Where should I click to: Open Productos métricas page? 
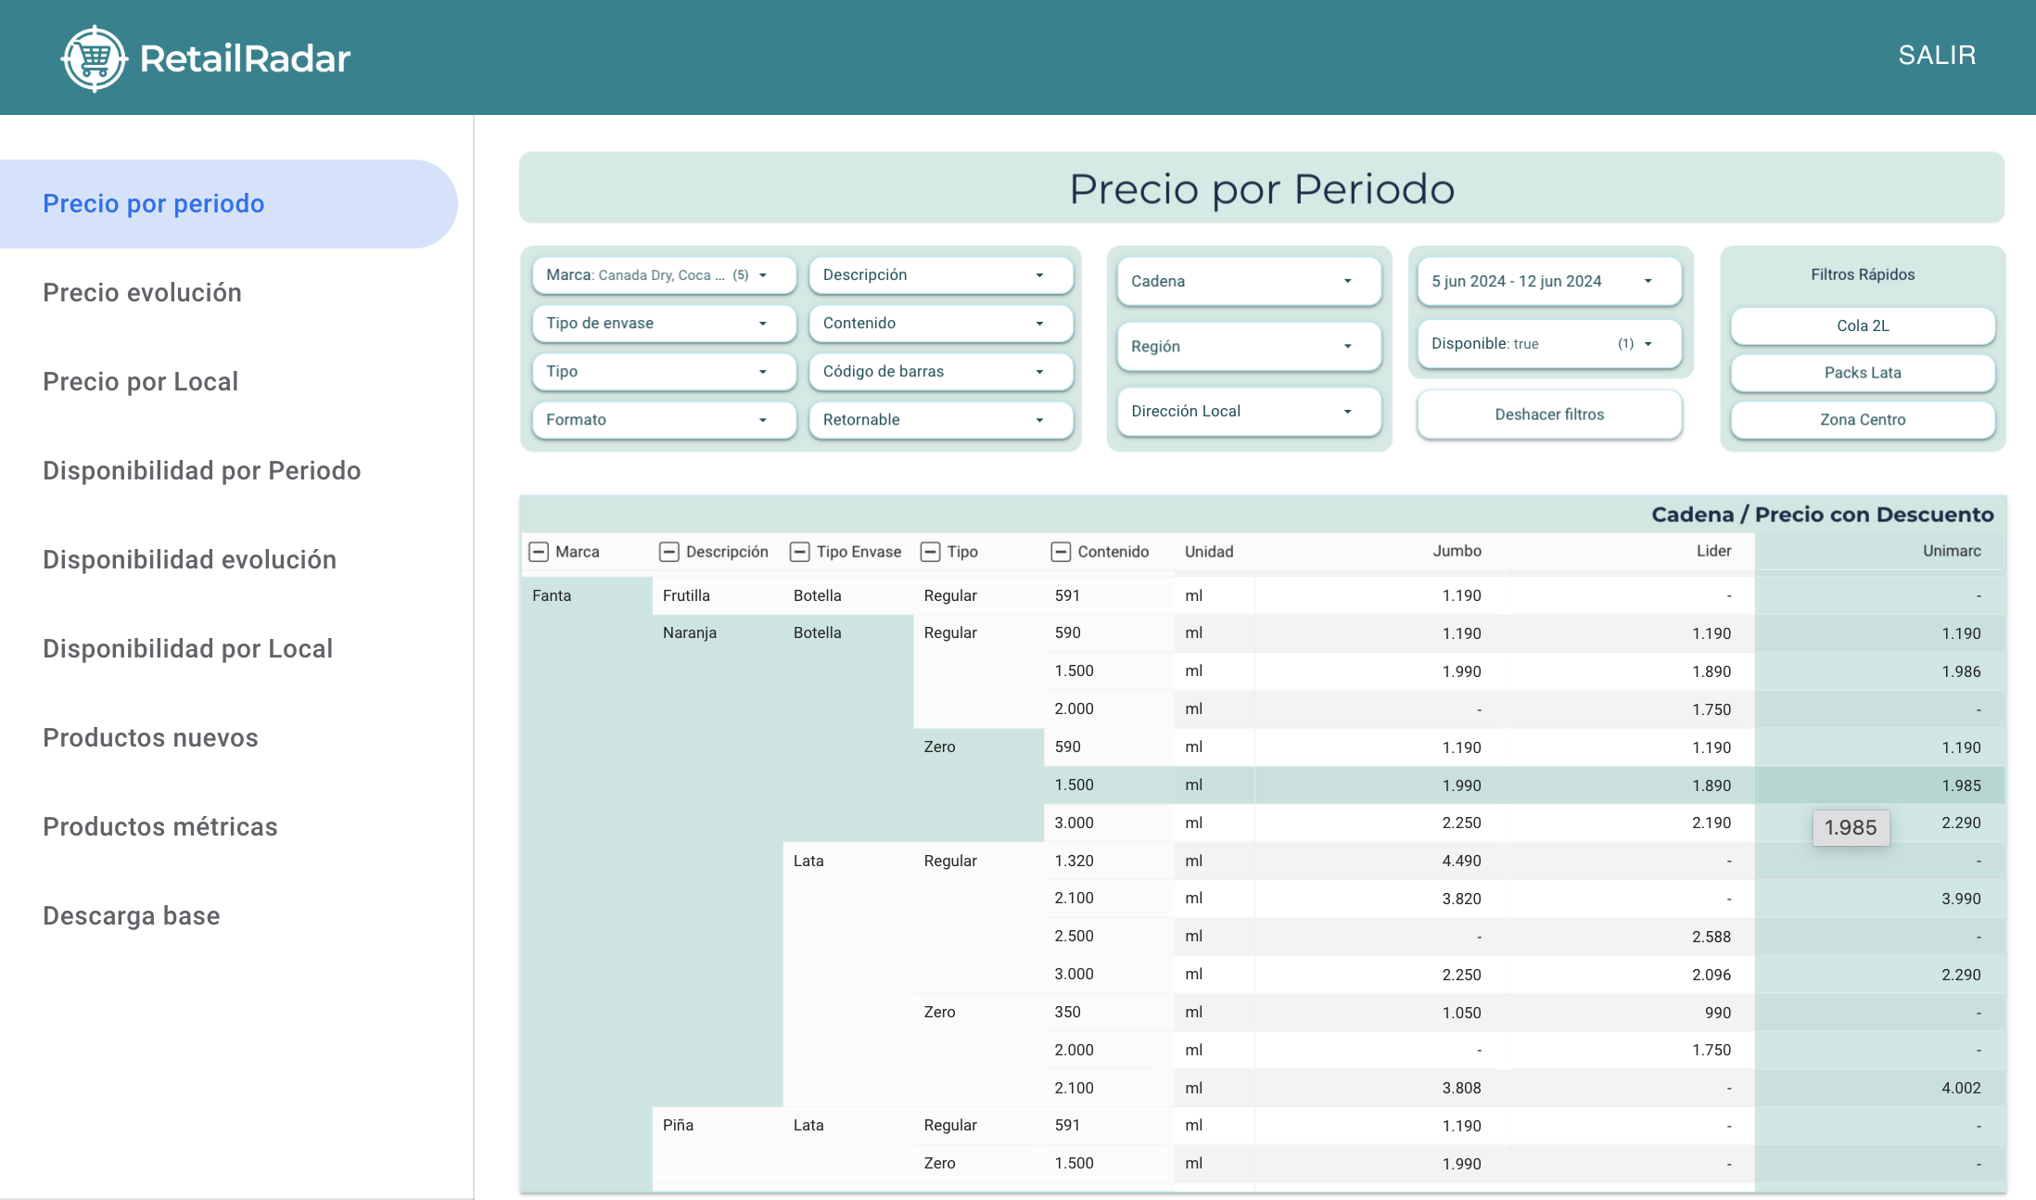click(160, 827)
